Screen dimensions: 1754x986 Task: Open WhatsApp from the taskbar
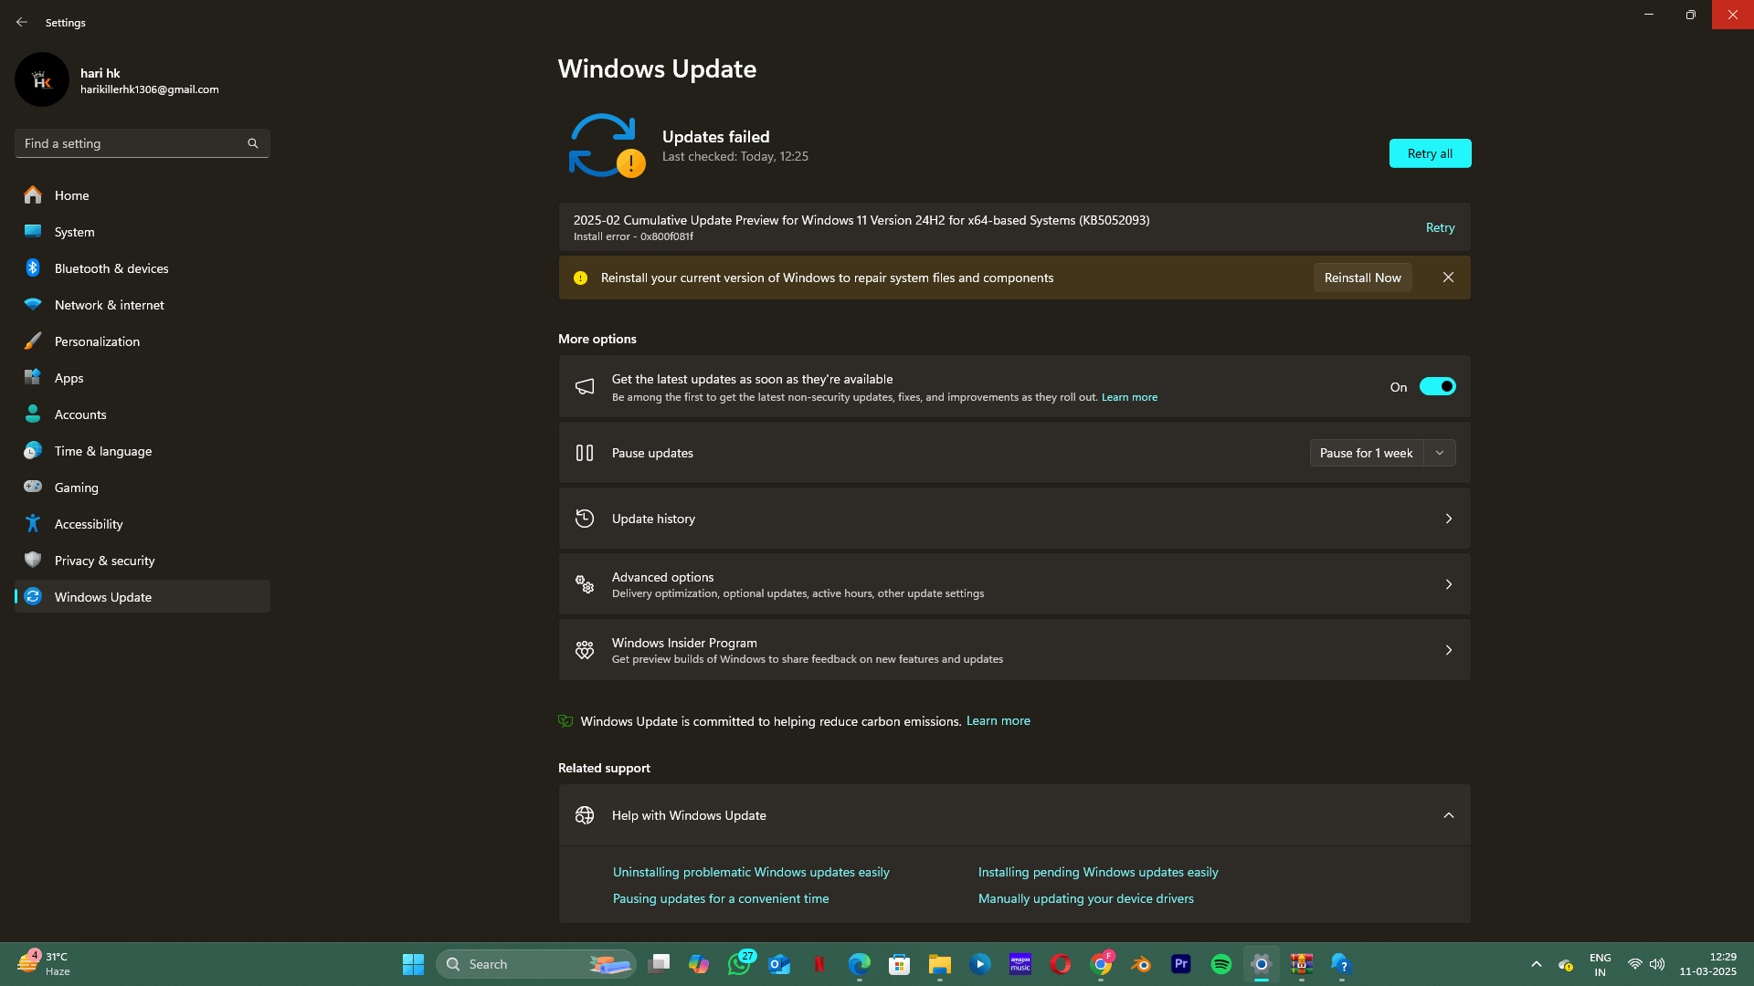739,964
